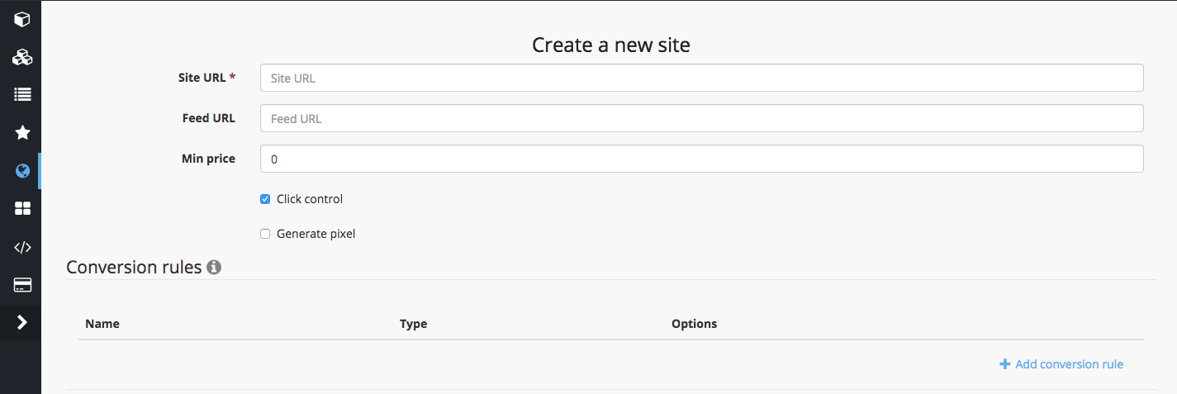The height and width of the screenshot is (394, 1177).
Task: Expand the sidebar with chevron arrow
Action: (22, 323)
